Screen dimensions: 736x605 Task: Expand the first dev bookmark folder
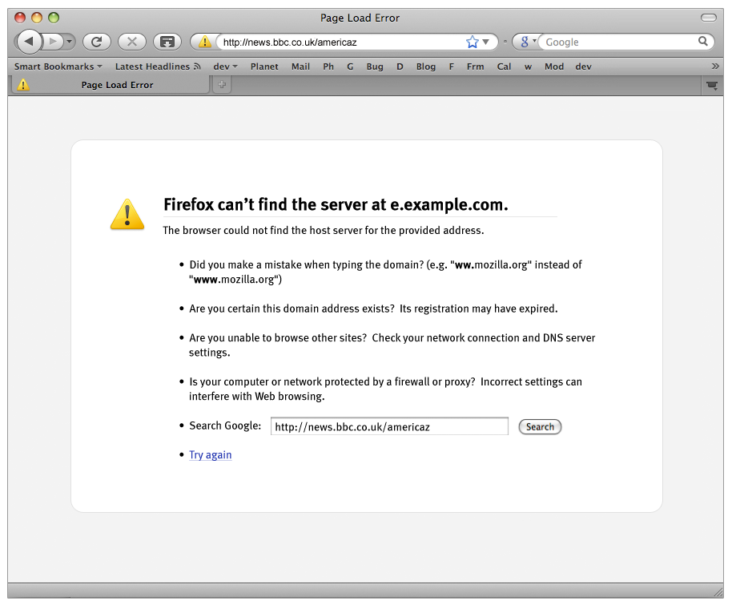(225, 67)
